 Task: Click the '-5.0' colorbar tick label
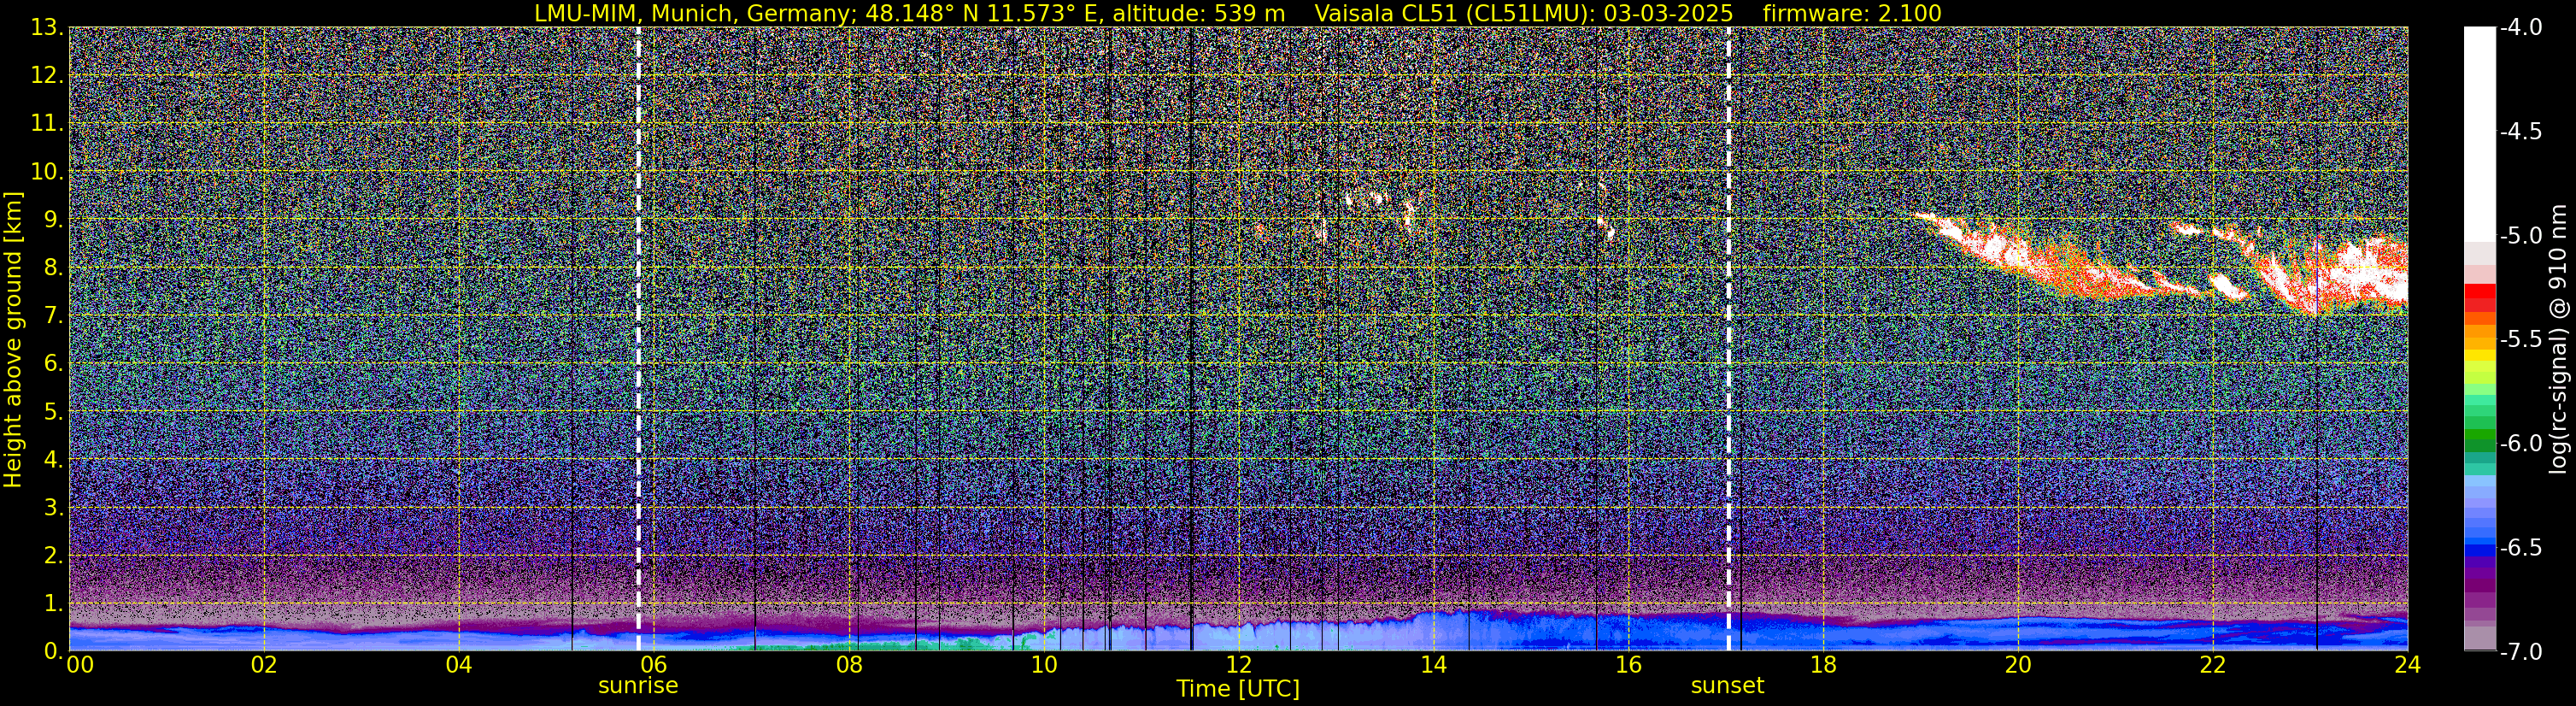pyautogui.click(x=2520, y=236)
